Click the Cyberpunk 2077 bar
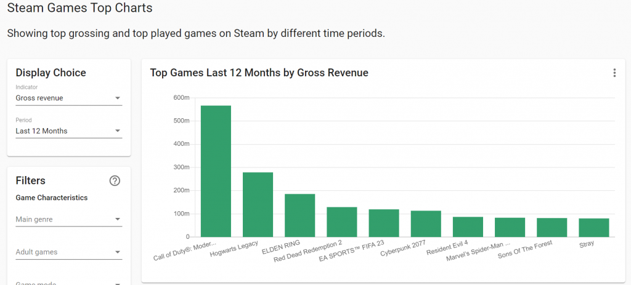The height and width of the screenshot is (285, 631). tap(426, 224)
